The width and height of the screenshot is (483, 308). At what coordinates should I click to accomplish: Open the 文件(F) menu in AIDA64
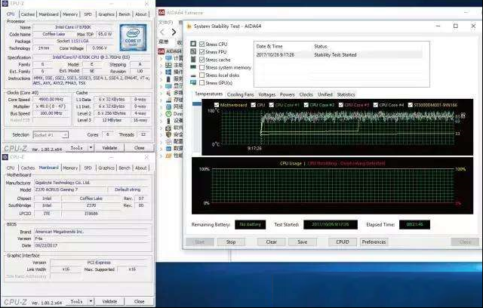165,23
